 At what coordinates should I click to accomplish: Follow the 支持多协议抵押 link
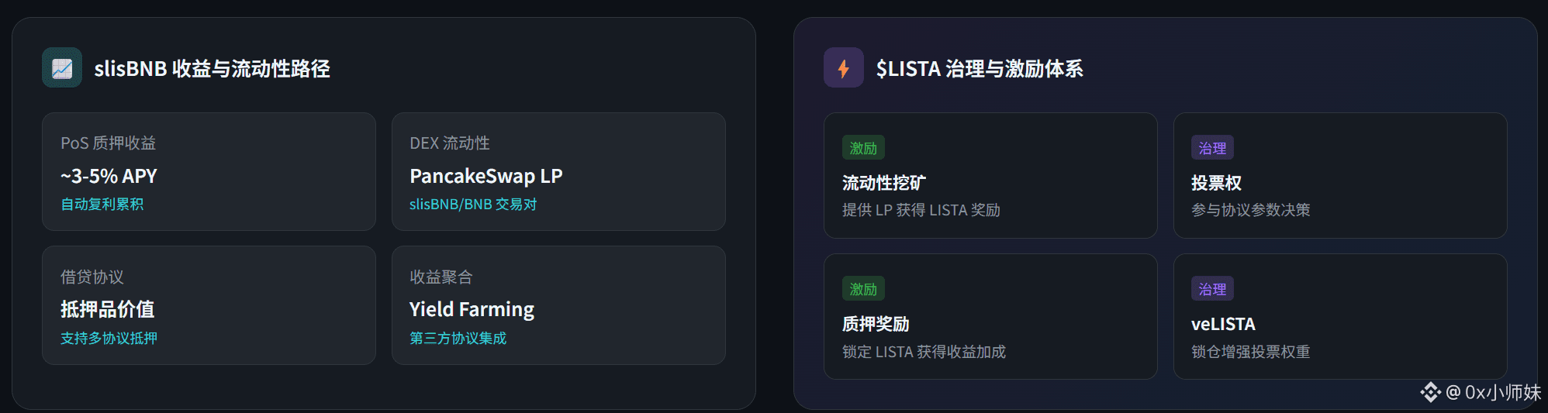pos(109,339)
